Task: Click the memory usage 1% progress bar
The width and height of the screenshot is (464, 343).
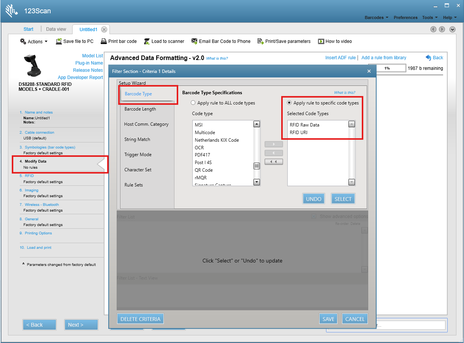Action: coord(387,68)
